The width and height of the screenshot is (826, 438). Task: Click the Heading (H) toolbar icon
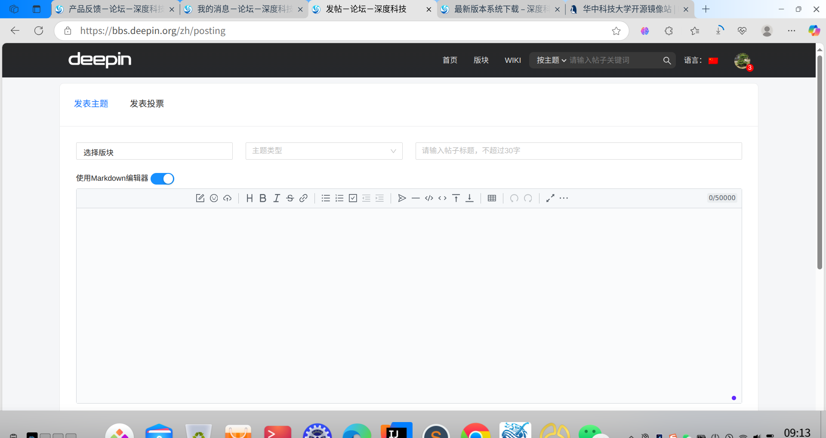250,198
